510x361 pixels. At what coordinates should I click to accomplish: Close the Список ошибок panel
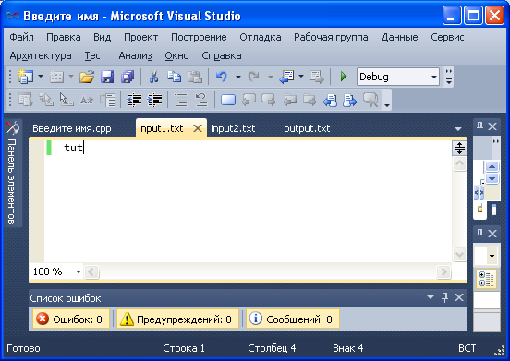(459, 297)
